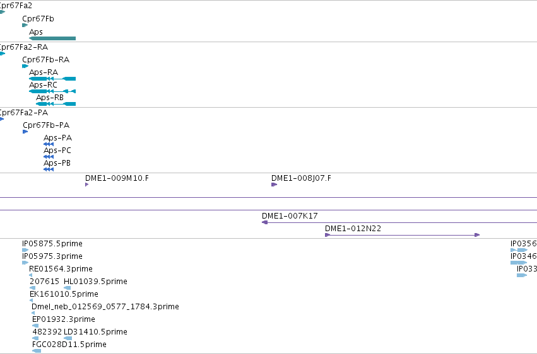
Task: Select the LD31410.5prime EST glyph
Action: [x=68, y=338]
